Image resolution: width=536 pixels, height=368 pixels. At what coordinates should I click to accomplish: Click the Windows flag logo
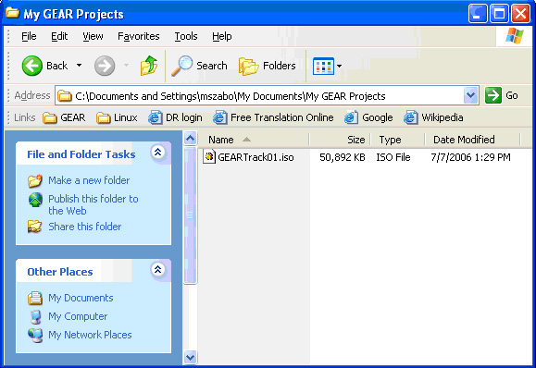click(x=515, y=36)
